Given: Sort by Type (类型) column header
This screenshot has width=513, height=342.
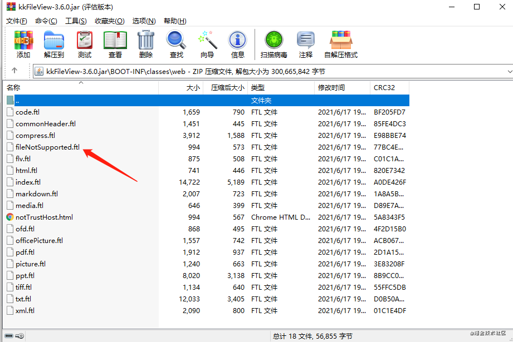Looking at the screenshot, I should pos(281,87).
